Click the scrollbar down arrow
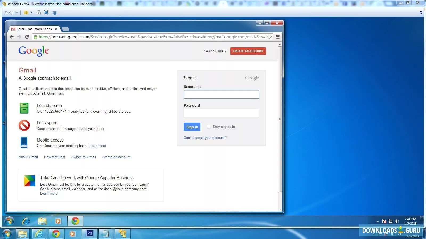Image resolution: width=426 pixels, height=239 pixels. (280, 209)
